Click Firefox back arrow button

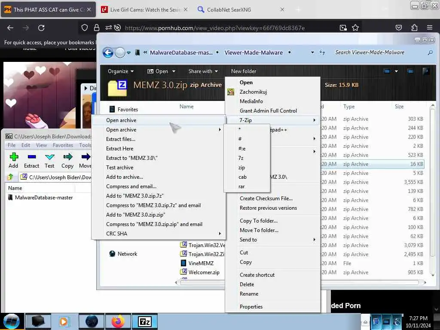click(10, 28)
